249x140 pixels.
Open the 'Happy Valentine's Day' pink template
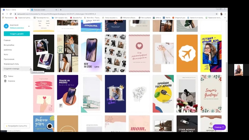(44, 94)
